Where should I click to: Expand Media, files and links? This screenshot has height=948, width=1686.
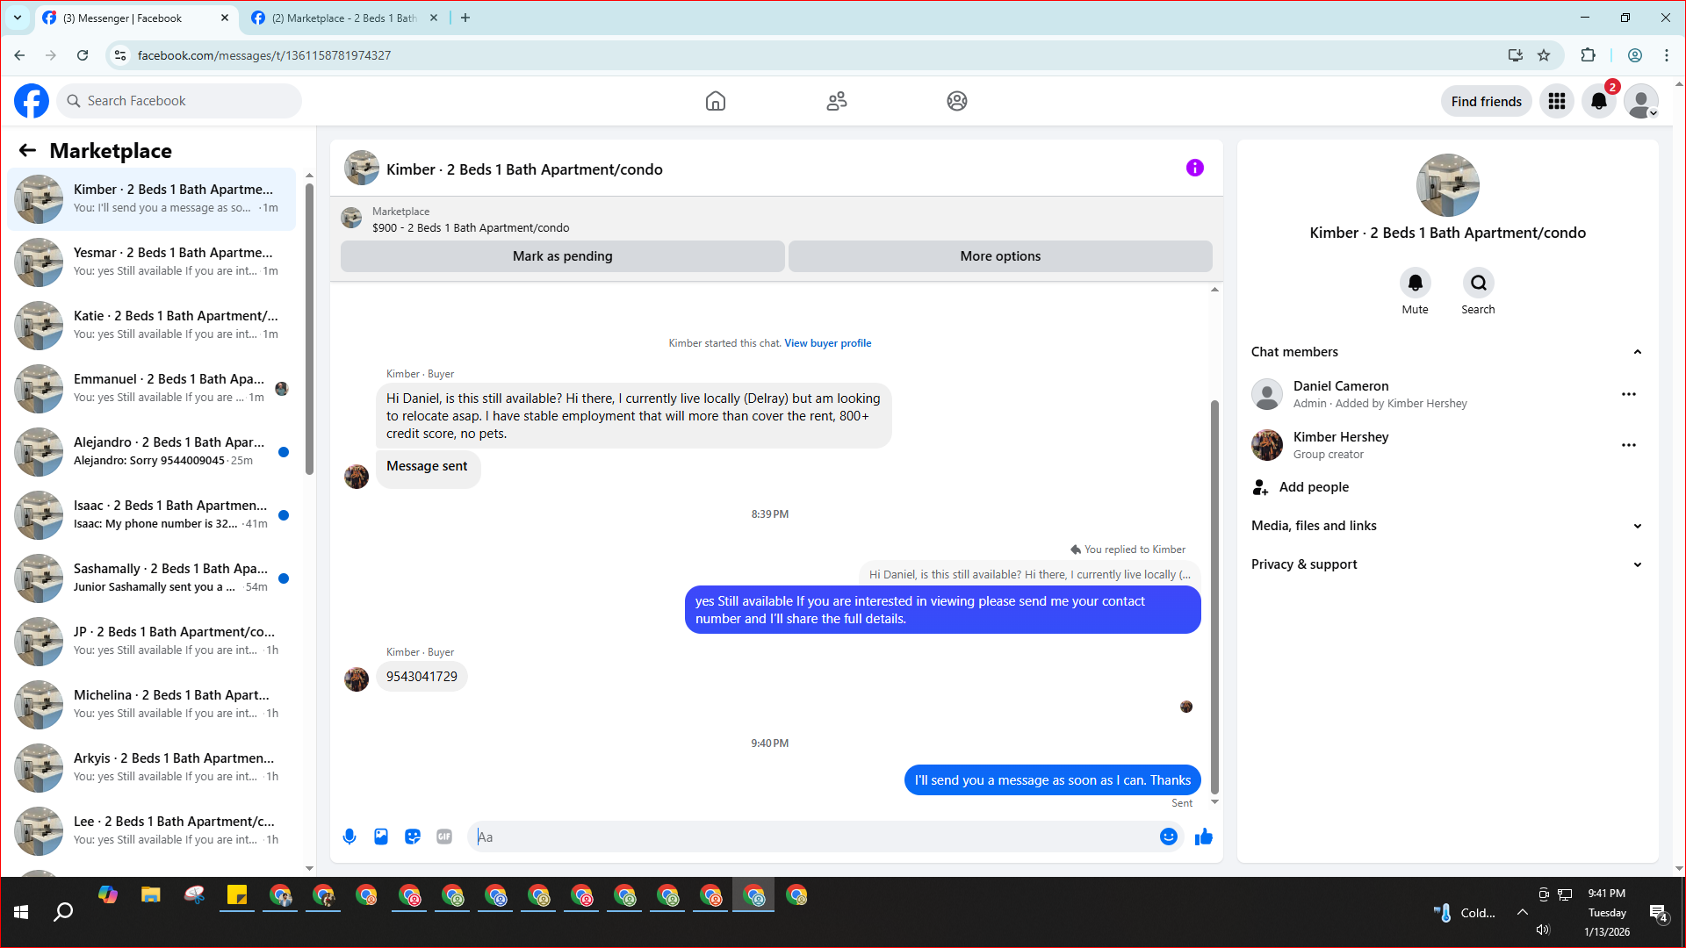1637,526
